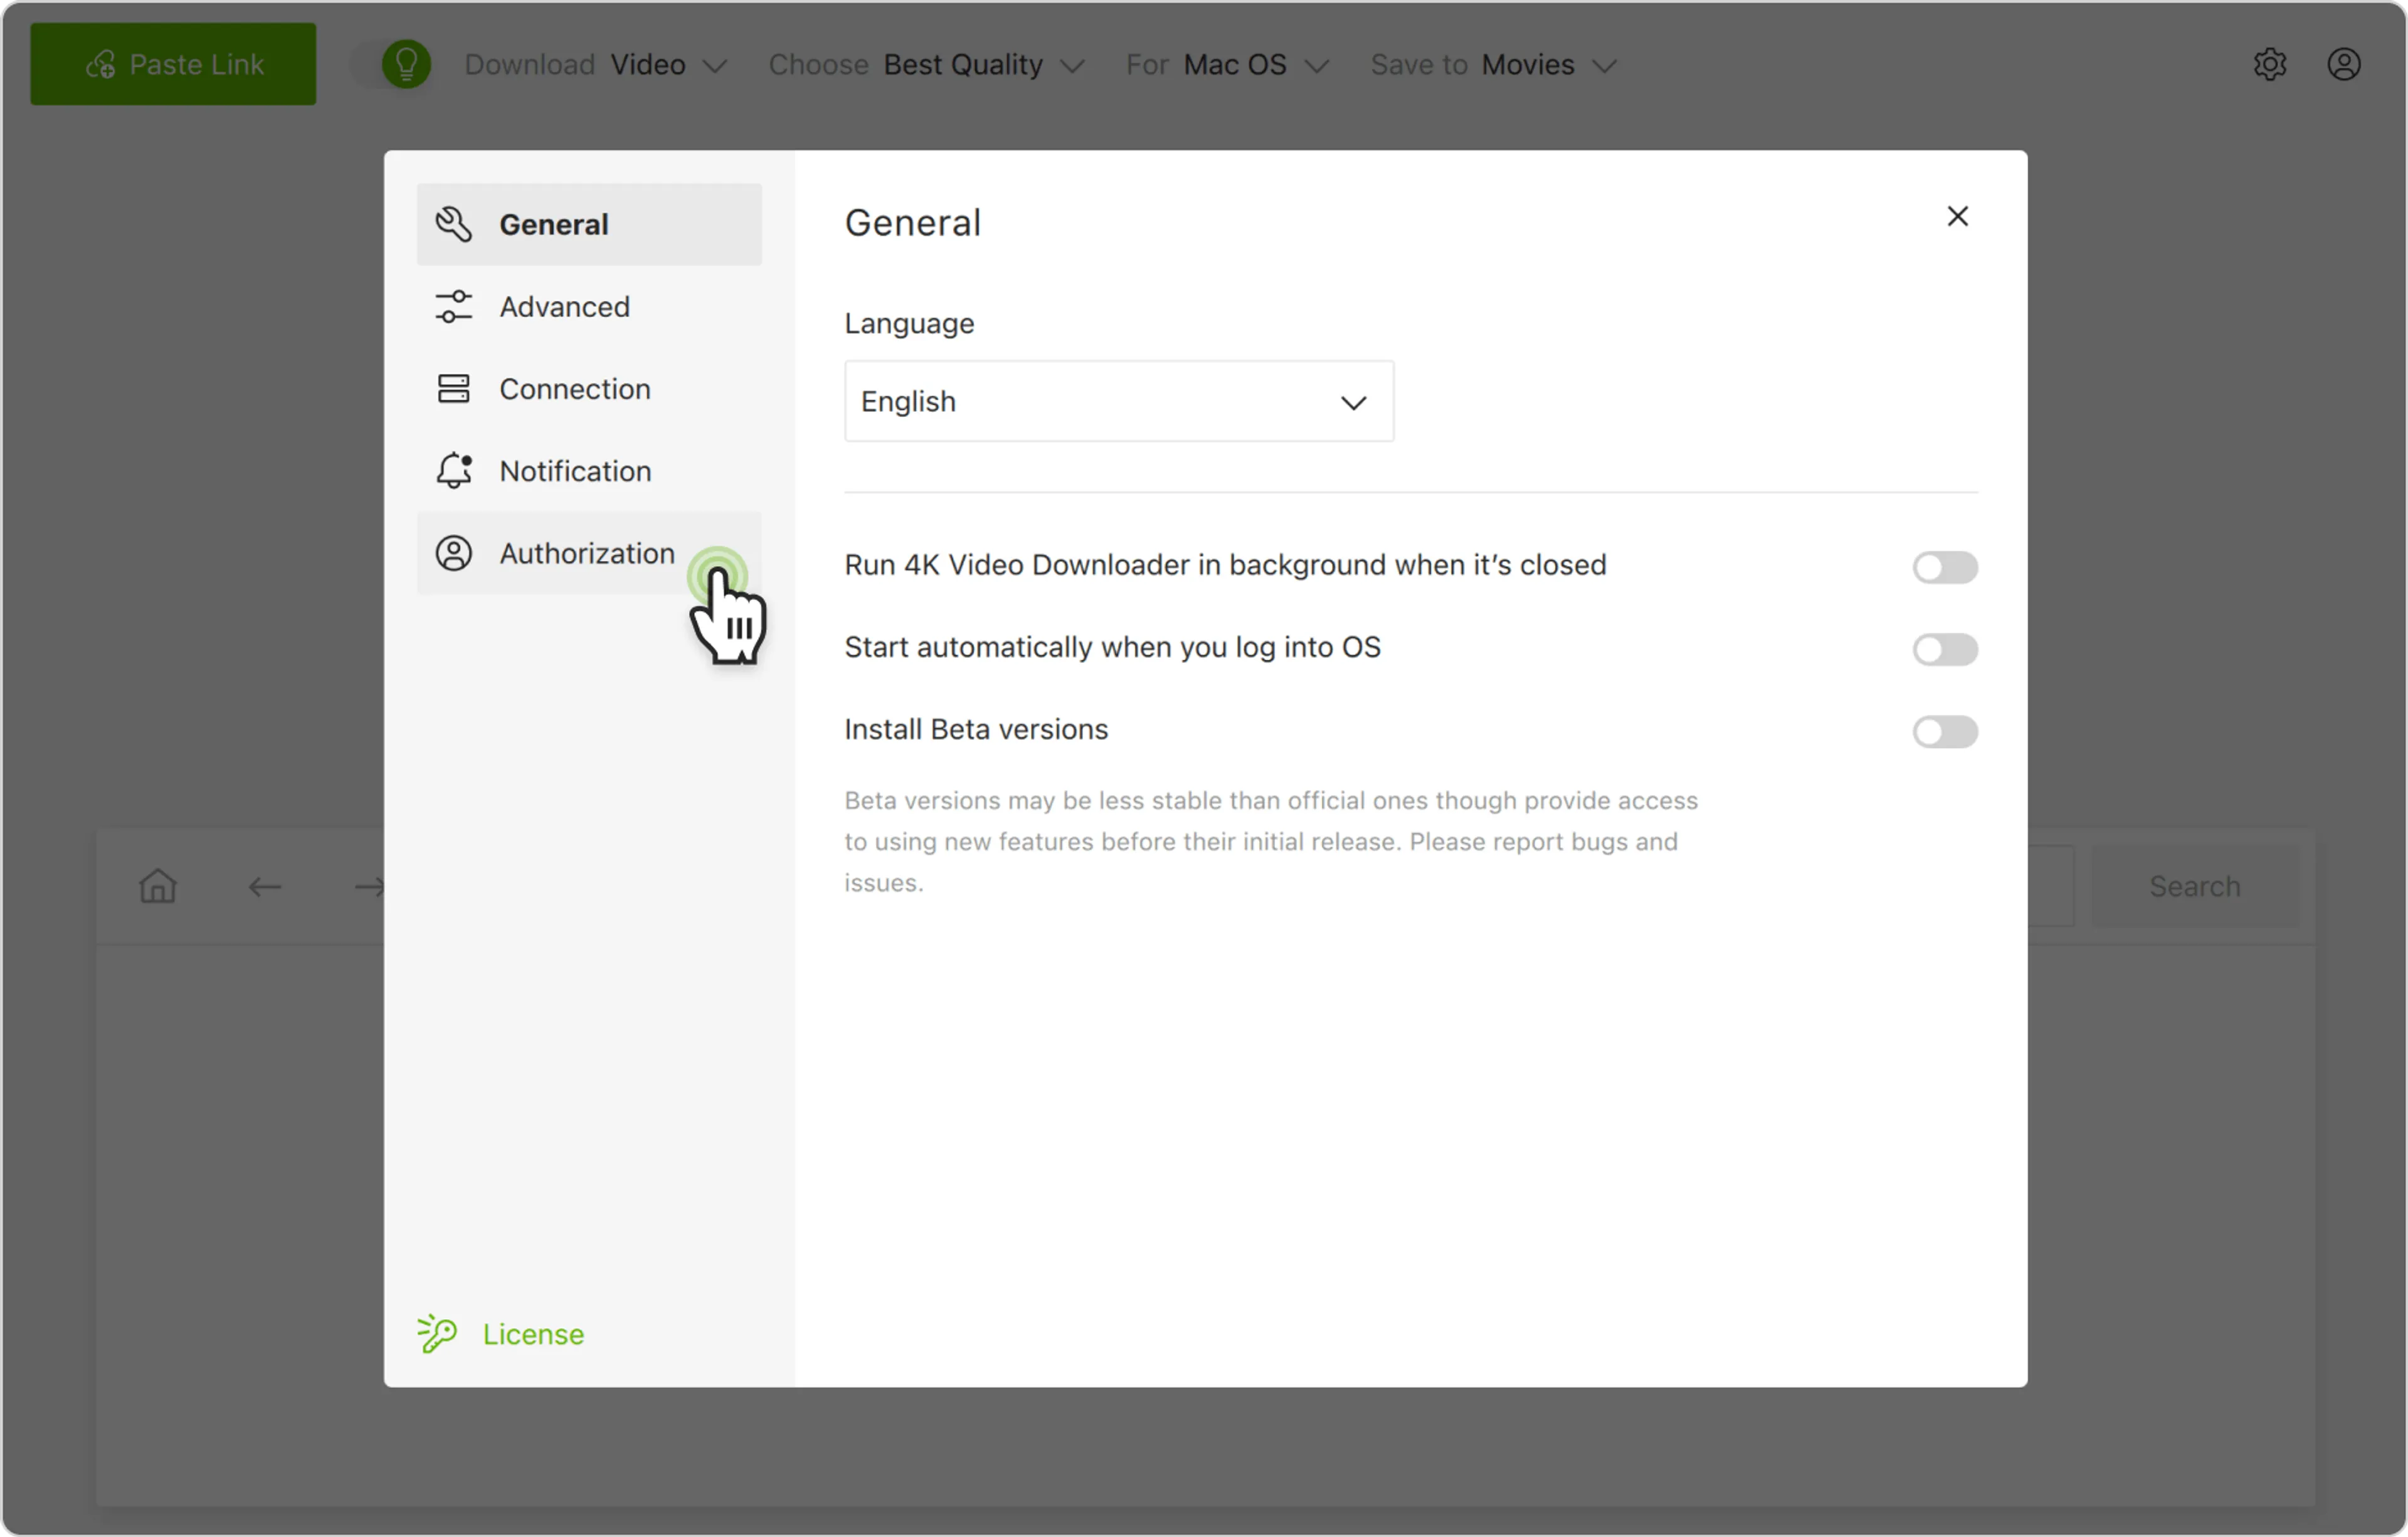Click the lightbulb Smart Mode icon
The width and height of the screenshot is (2408, 1537).
[406, 65]
